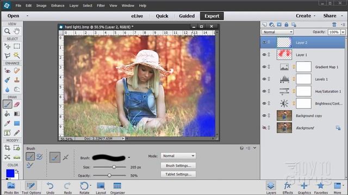348x195 pixels.
Task: Collapse the Tool Options panel chevron
Action: pyautogui.click(x=255, y=148)
